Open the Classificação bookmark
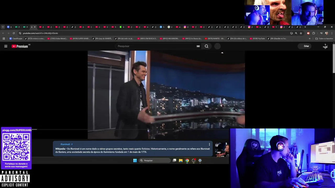The image size is (335, 188). (x=16, y=39)
